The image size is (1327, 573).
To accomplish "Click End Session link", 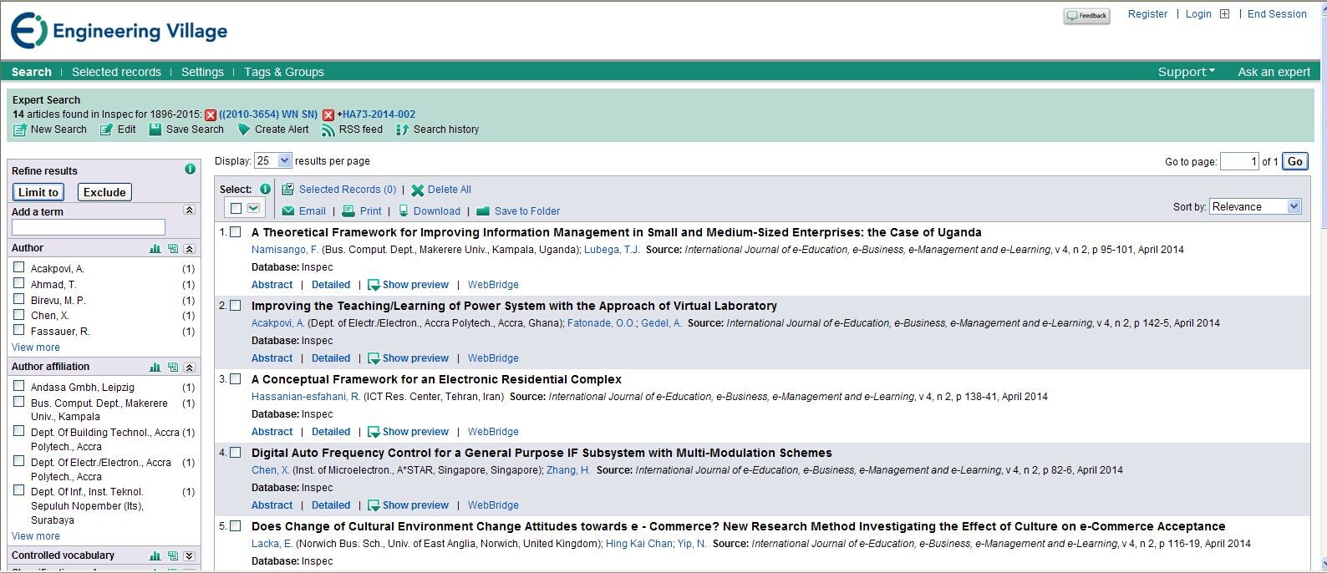I will [x=1277, y=14].
